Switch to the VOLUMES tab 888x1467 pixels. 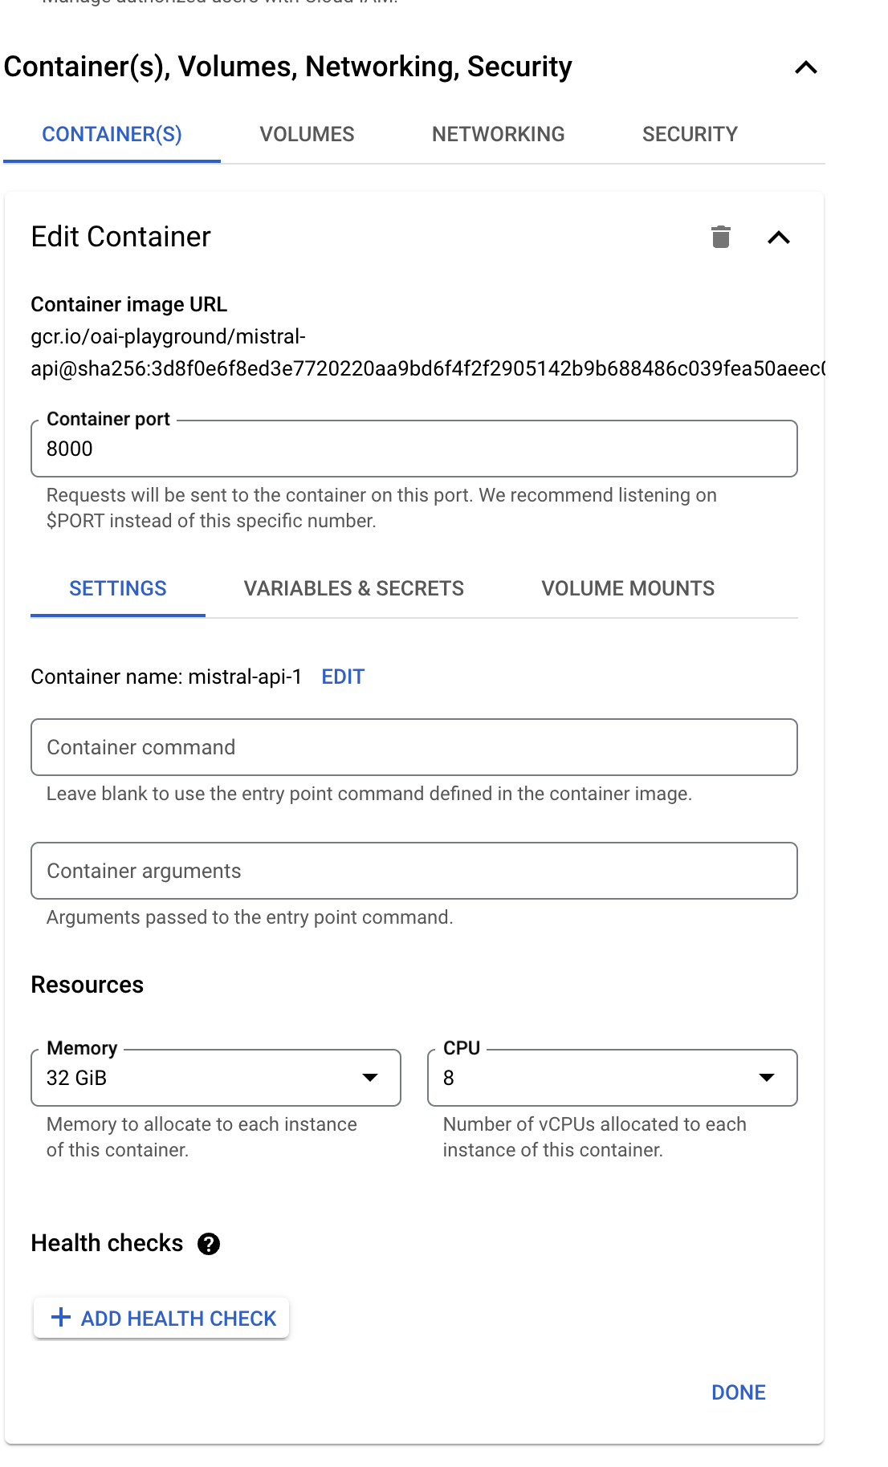[308, 134]
